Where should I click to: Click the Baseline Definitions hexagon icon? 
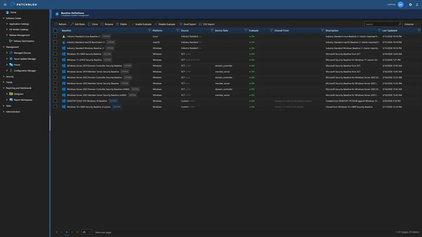[57, 14]
